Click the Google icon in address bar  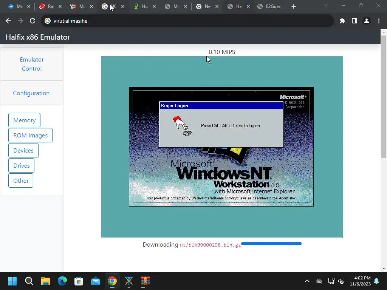click(48, 21)
